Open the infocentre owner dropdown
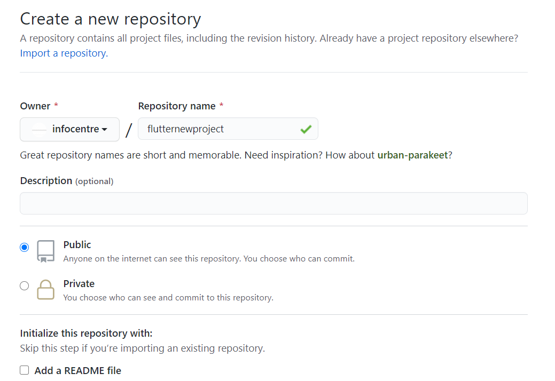555x381 pixels. pos(69,129)
